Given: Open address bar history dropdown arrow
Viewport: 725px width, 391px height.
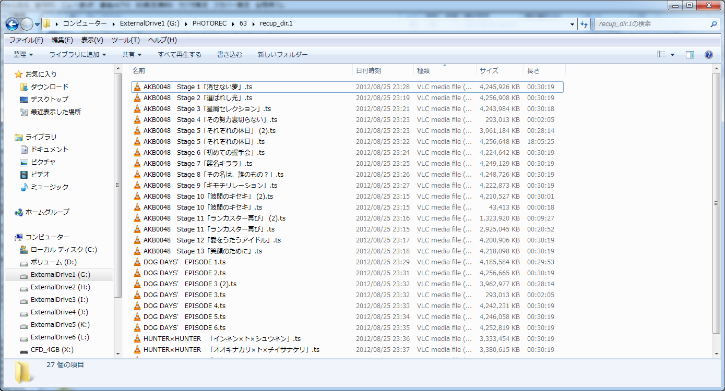Looking at the screenshot, I should 573,25.
